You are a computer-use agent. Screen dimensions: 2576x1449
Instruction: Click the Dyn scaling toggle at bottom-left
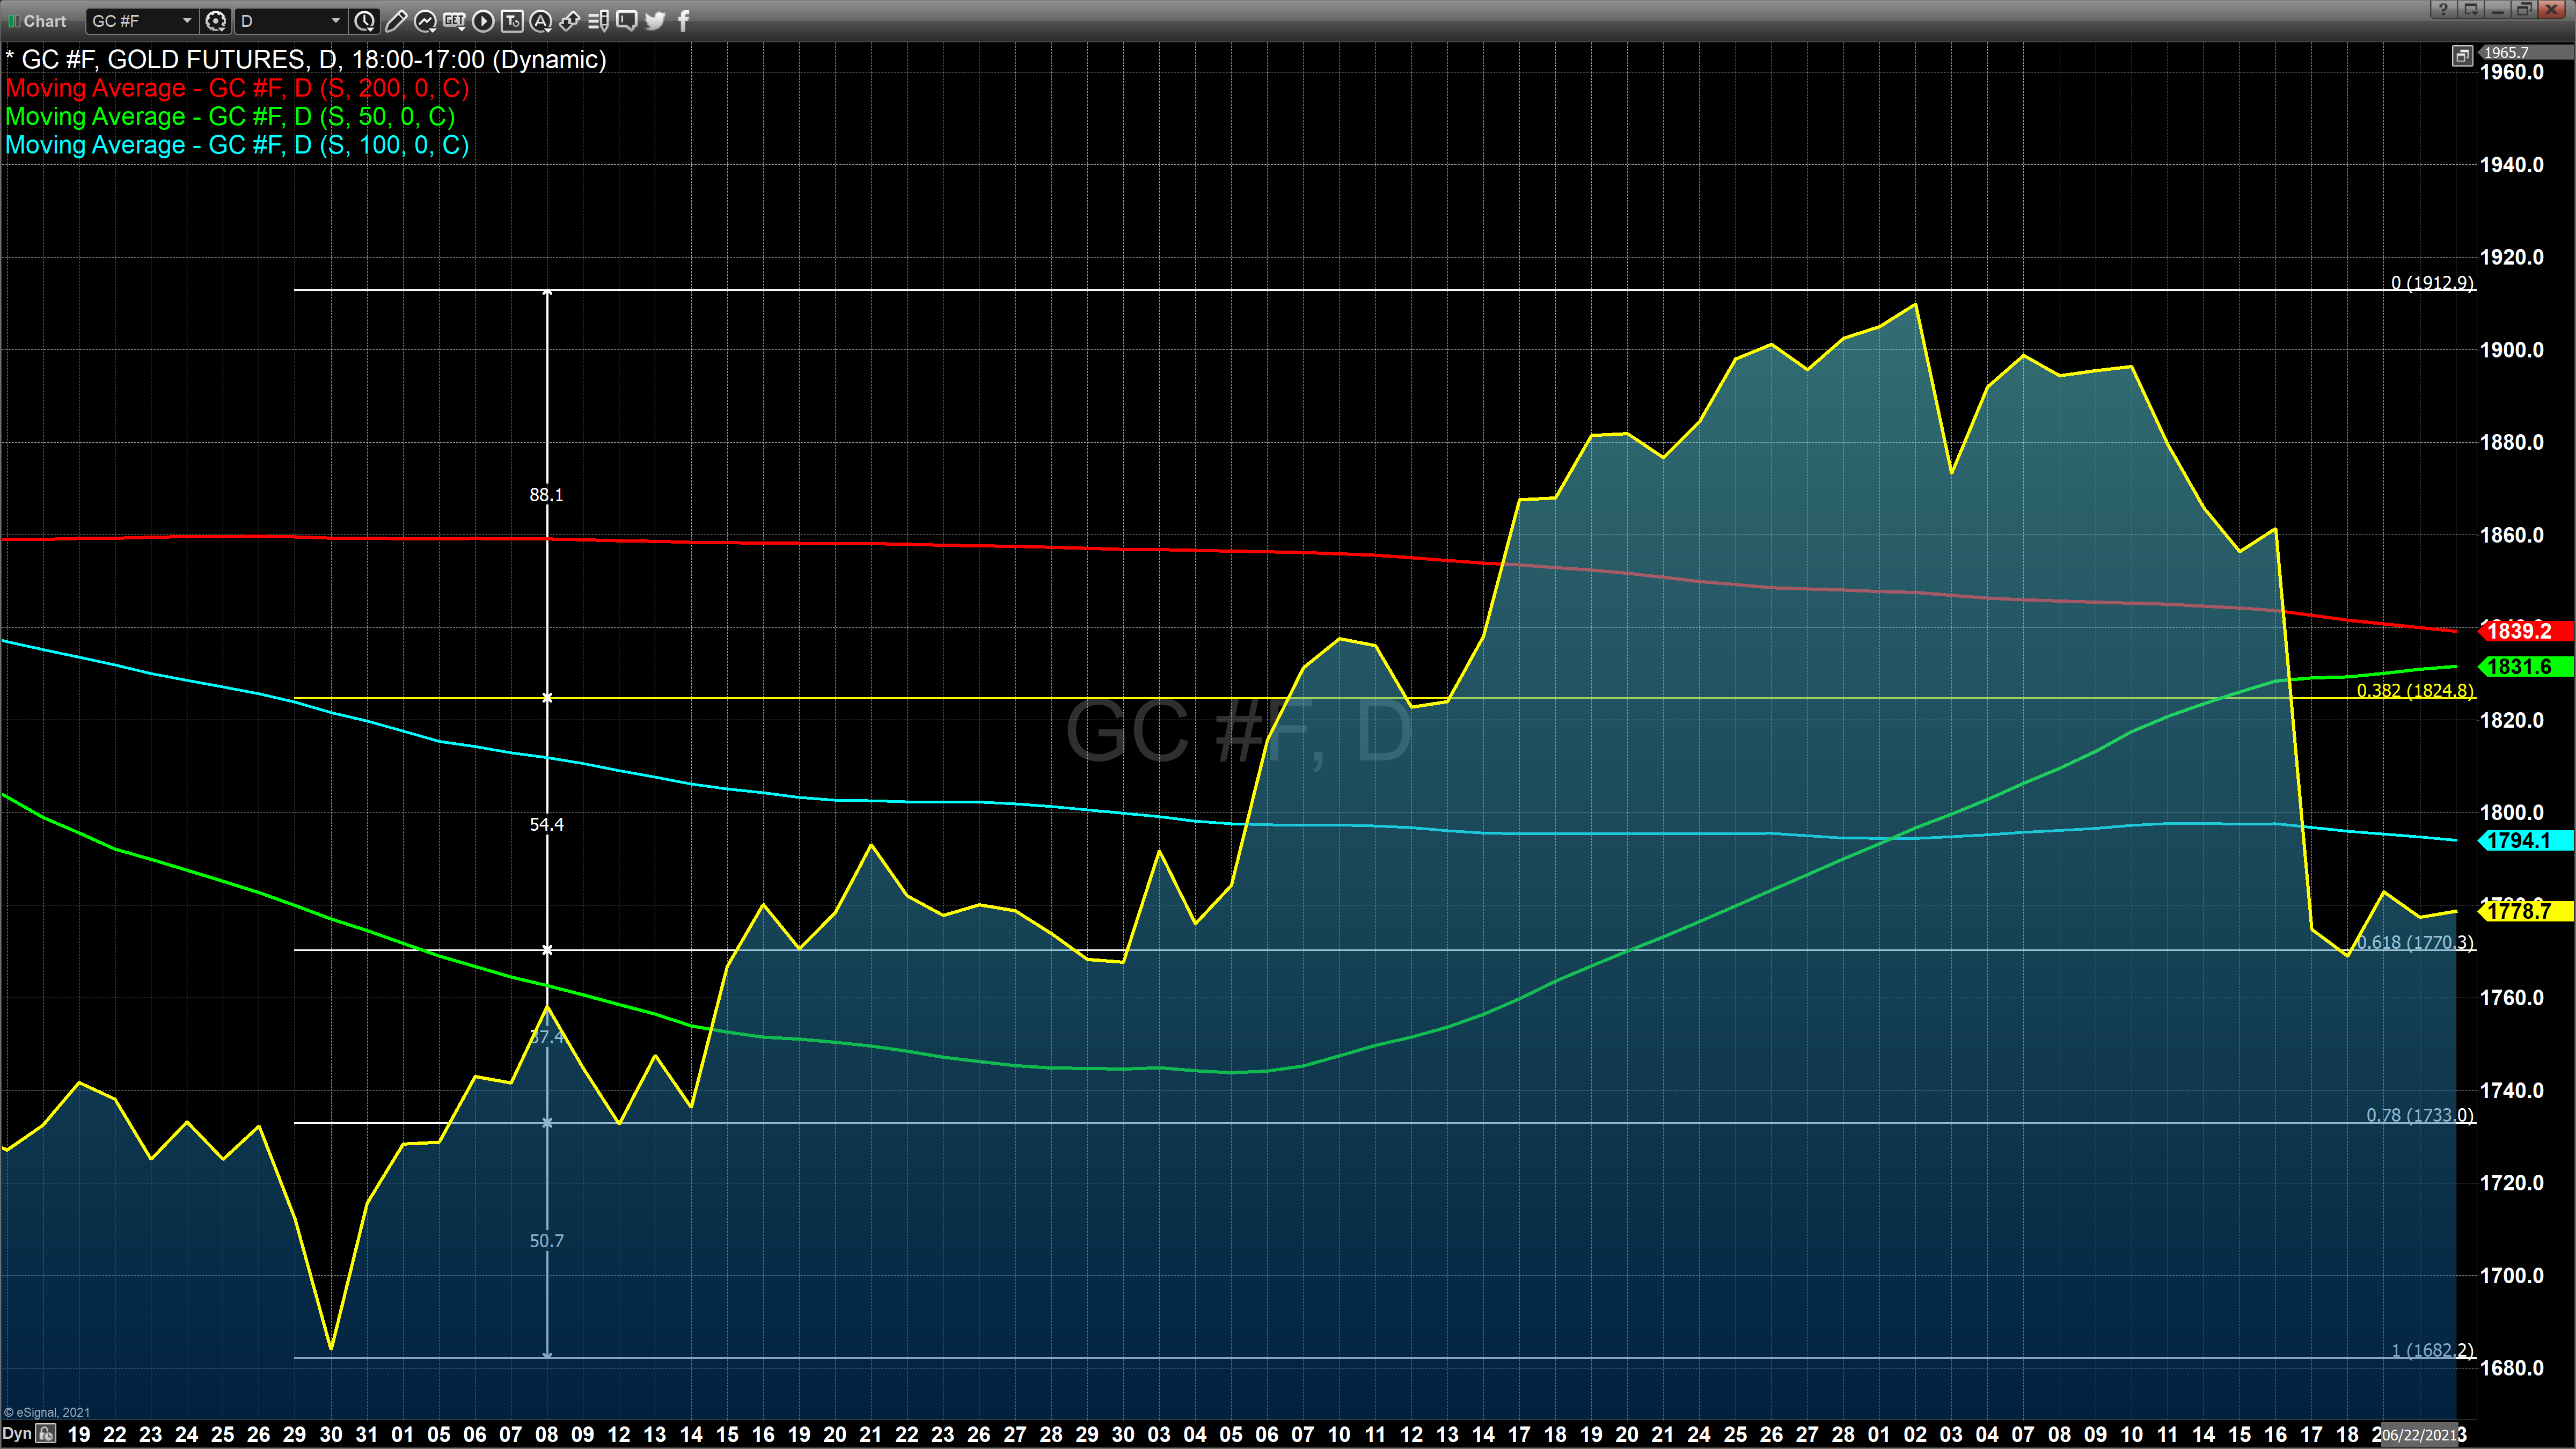click(18, 1434)
